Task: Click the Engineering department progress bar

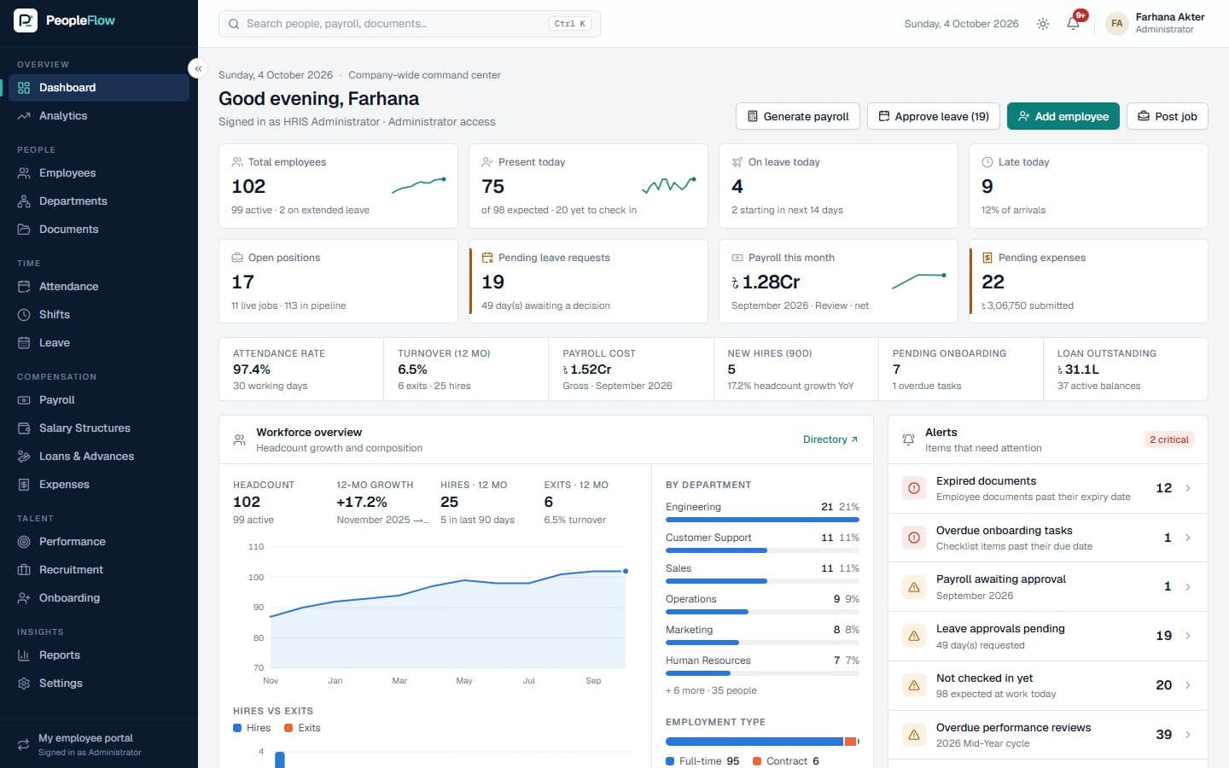Action: coord(762,520)
